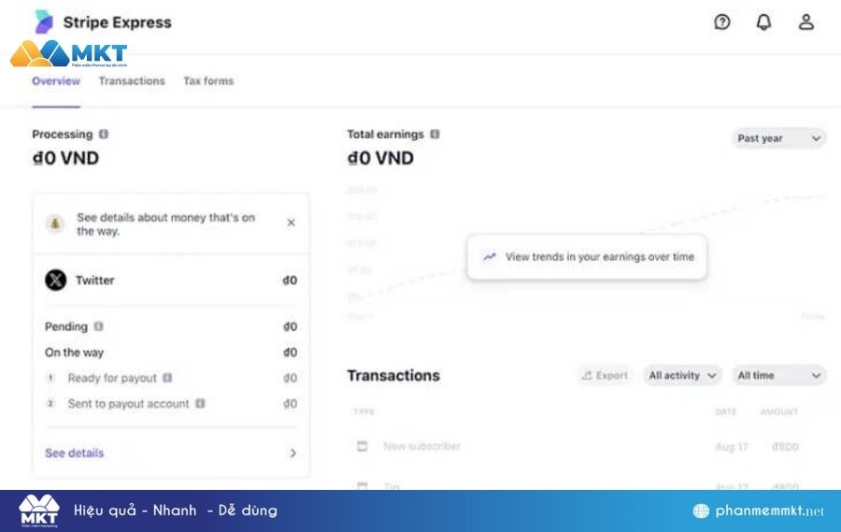Viewport: 841px width, 532px height.
Task: Select the Overview tab
Action: tap(56, 81)
